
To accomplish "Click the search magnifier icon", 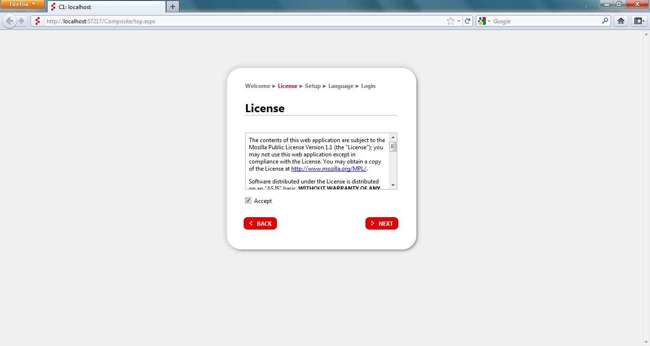I will tap(605, 21).
